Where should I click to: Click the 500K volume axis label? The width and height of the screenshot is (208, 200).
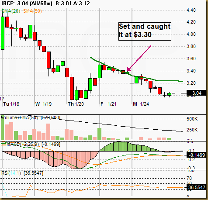click(192, 119)
